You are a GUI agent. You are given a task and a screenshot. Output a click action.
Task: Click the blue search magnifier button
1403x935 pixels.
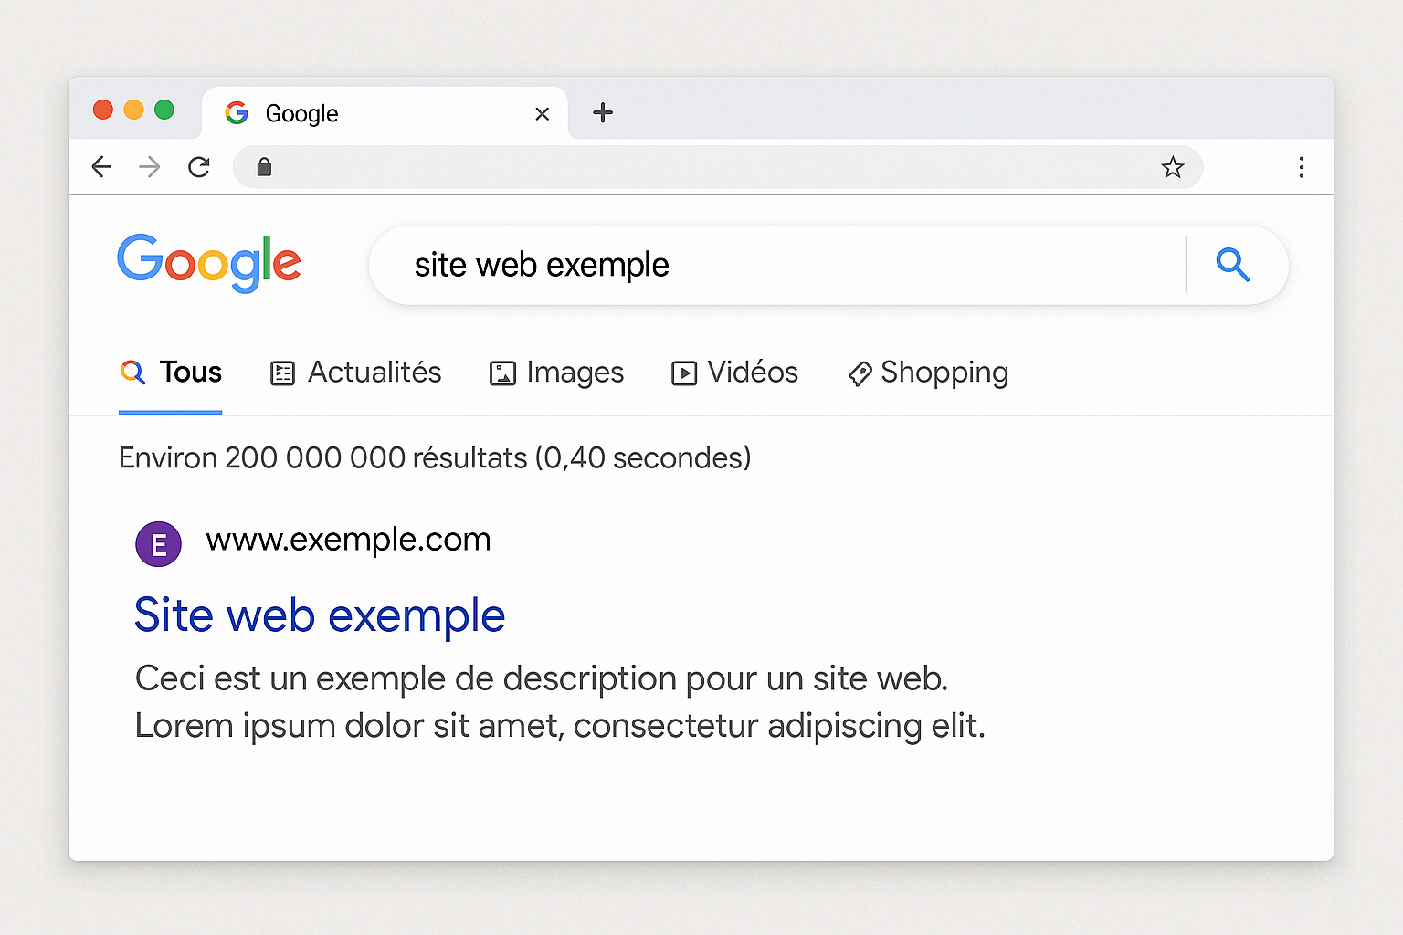[1233, 265]
